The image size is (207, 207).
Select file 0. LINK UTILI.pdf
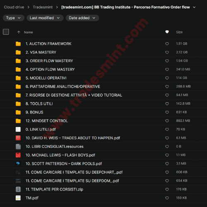103,130
